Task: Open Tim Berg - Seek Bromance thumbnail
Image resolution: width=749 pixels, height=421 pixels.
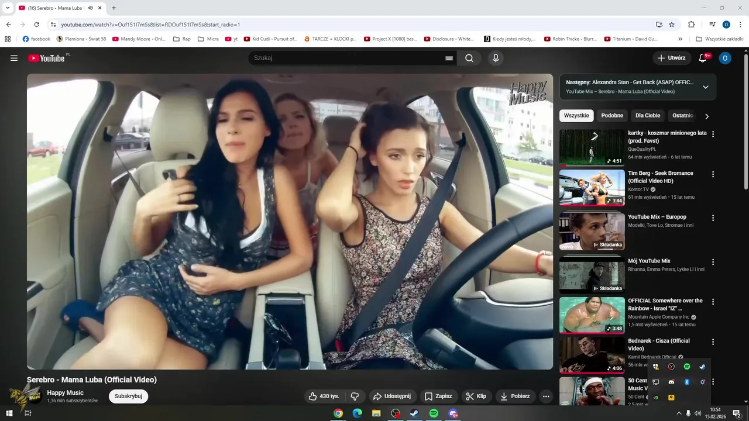Action: [x=592, y=188]
